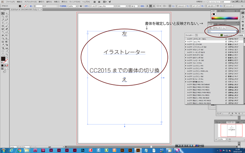Open the 文字 panel link
245x153 pixels.
tap(86, 6)
